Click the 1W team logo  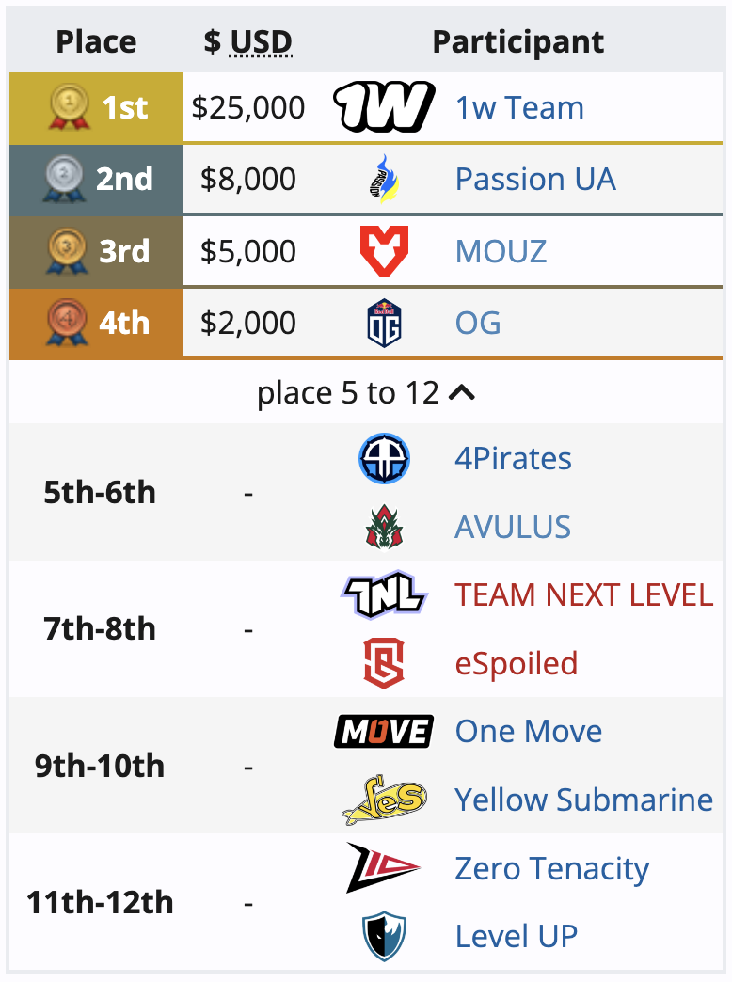[384, 107]
